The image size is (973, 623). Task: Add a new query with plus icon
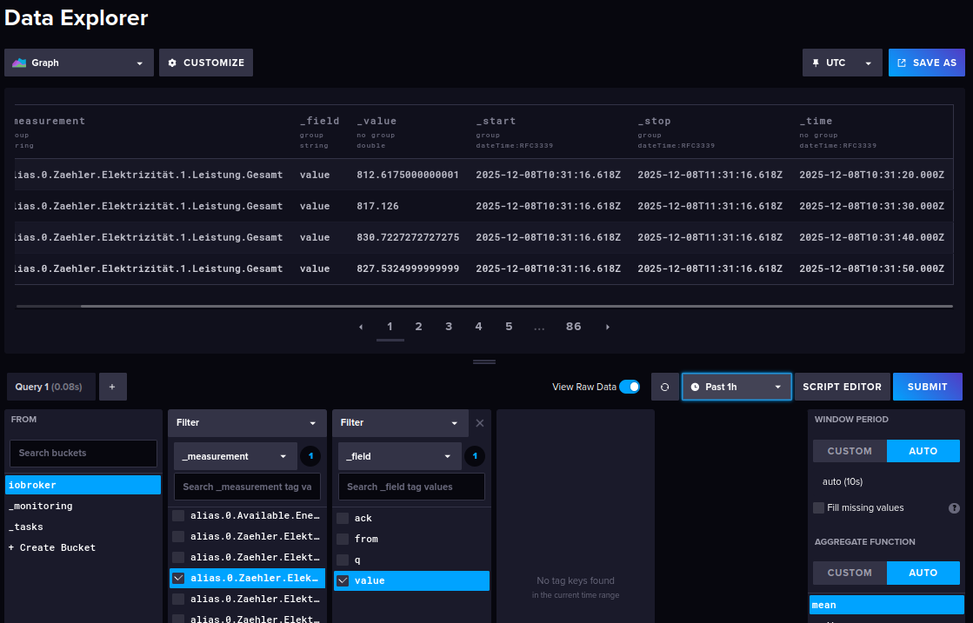click(x=113, y=387)
